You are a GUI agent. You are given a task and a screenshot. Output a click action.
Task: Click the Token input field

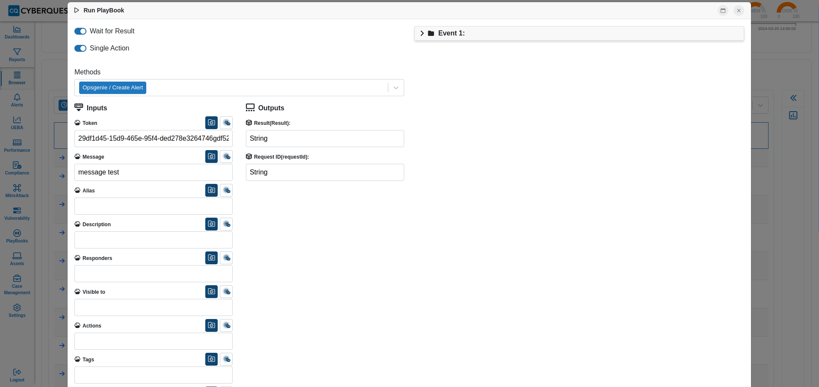[154, 139]
